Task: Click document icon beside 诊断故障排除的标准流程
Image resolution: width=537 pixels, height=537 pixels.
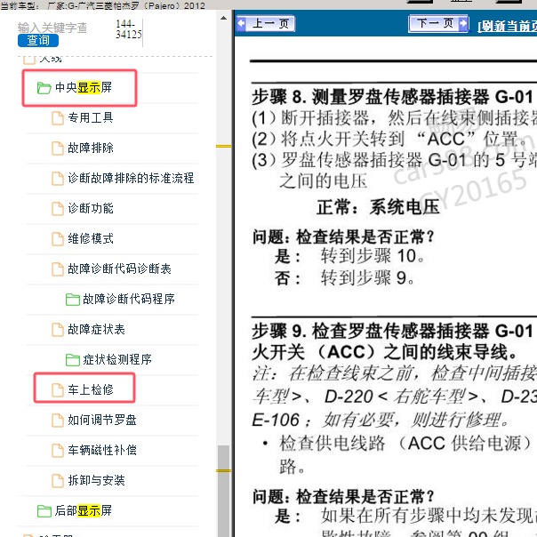Action: coord(58,179)
